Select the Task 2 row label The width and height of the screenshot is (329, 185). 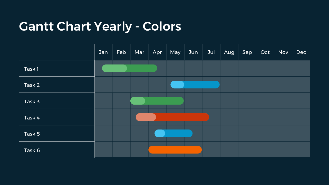(x=32, y=85)
